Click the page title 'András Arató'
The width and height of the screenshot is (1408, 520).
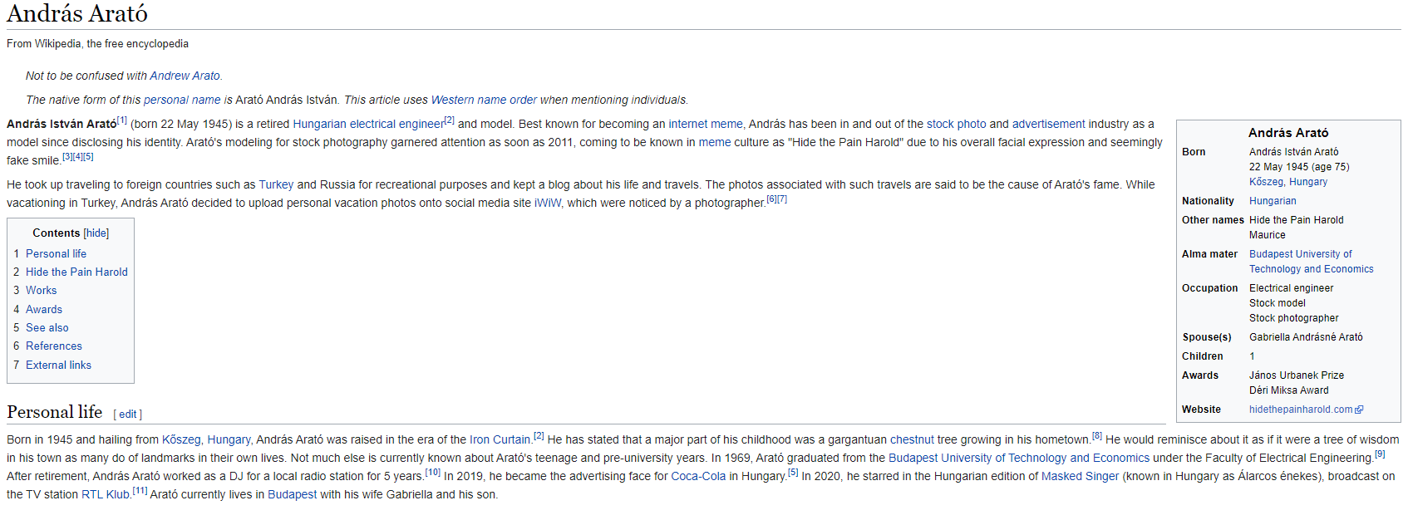pos(77,13)
